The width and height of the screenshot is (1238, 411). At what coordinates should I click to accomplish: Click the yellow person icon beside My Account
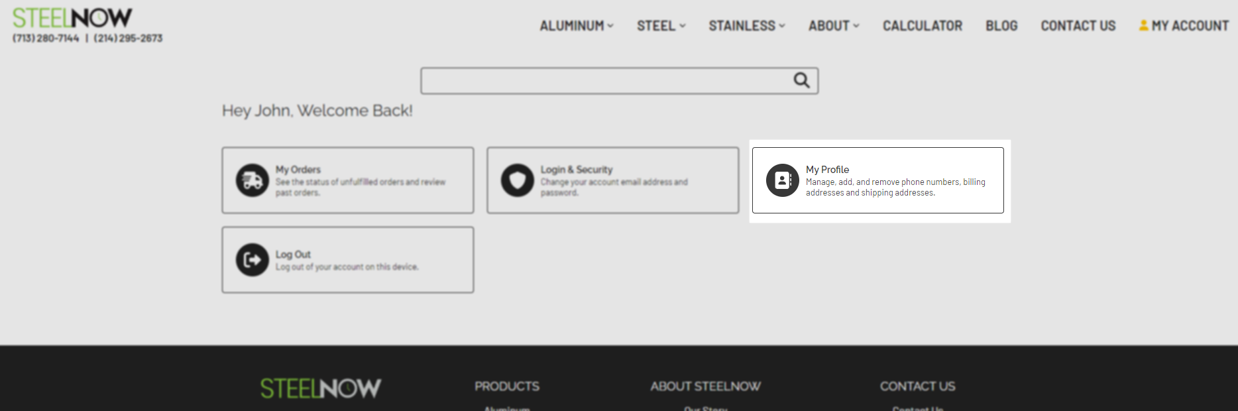click(1143, 25)
